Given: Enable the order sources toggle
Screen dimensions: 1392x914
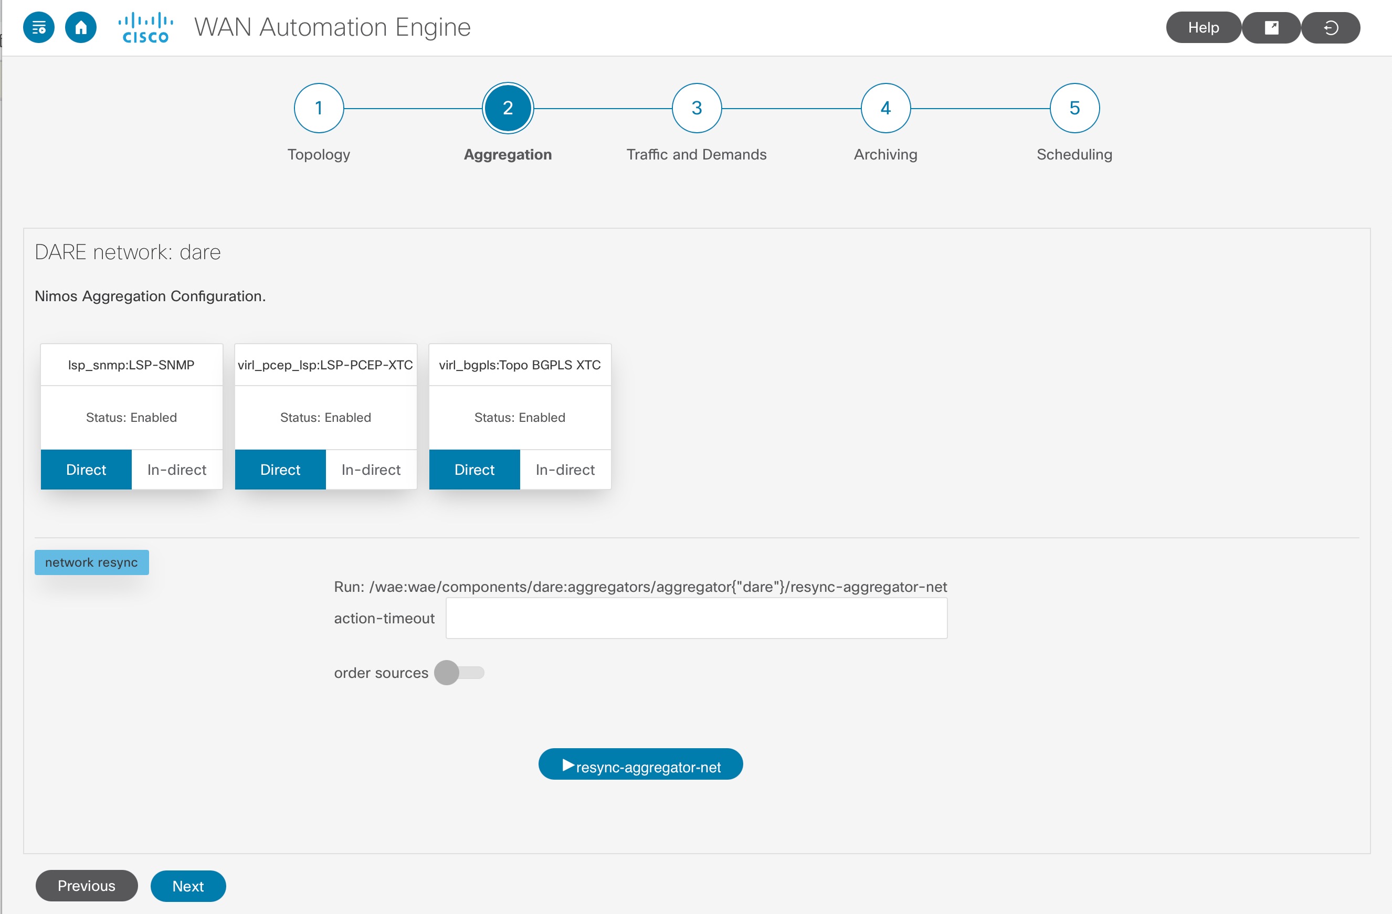Looking at the screenshot, I should pyautogui.click(x=459, y=673).
